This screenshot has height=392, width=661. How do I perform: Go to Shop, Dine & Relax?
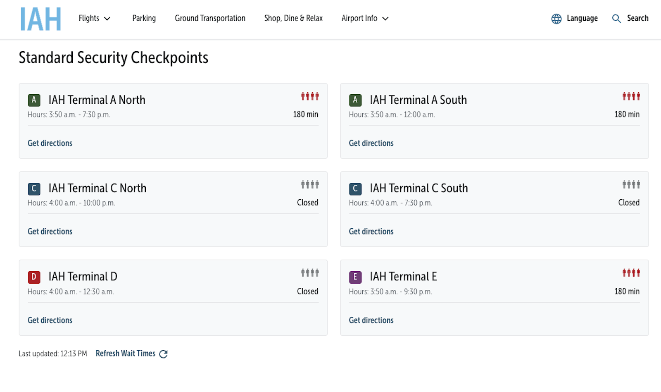tap(293, 18)
